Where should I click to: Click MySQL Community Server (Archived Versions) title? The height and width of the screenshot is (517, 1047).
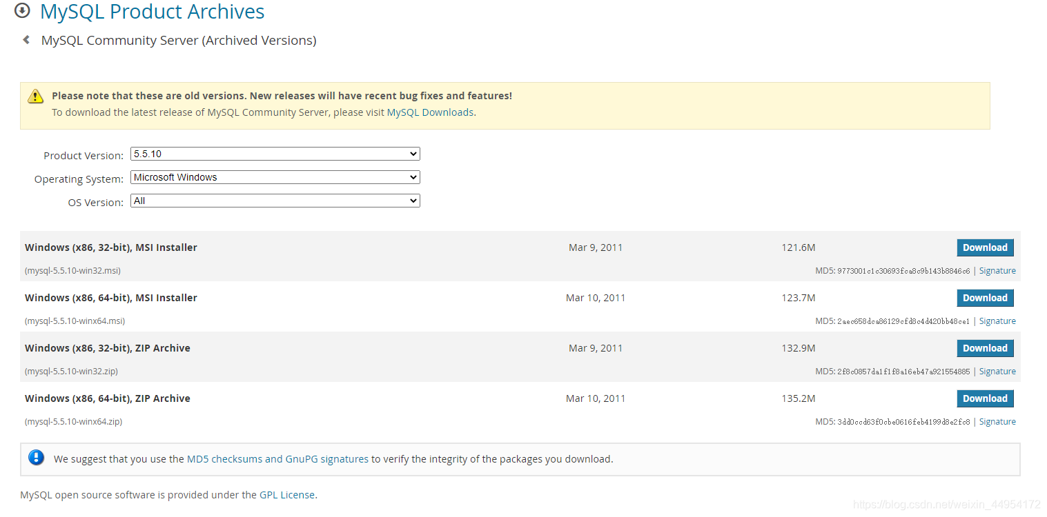(x=179, y=40)
